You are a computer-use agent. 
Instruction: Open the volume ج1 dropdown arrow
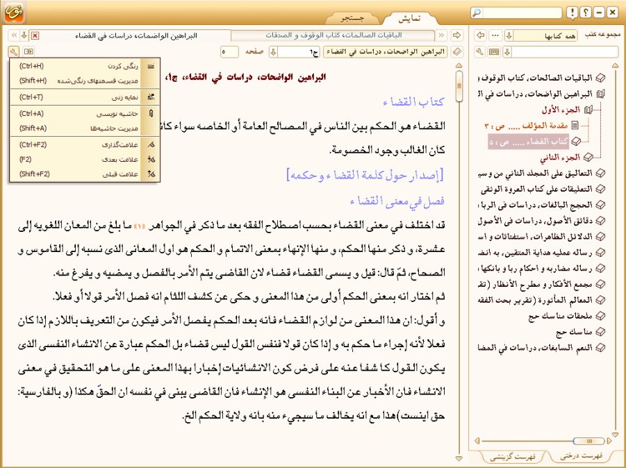[272, 51]
